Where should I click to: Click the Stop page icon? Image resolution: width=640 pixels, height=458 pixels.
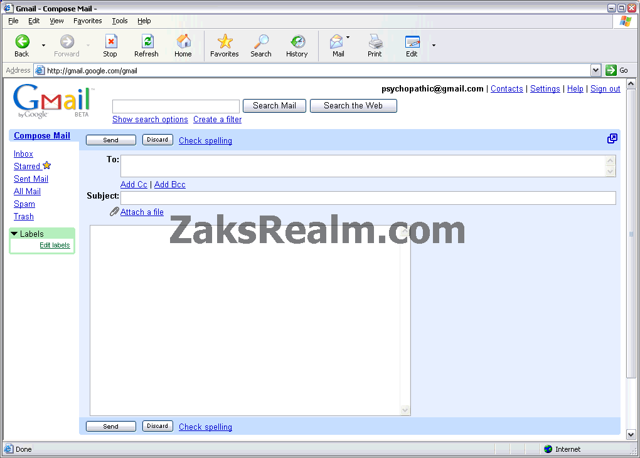coord(110,41)
